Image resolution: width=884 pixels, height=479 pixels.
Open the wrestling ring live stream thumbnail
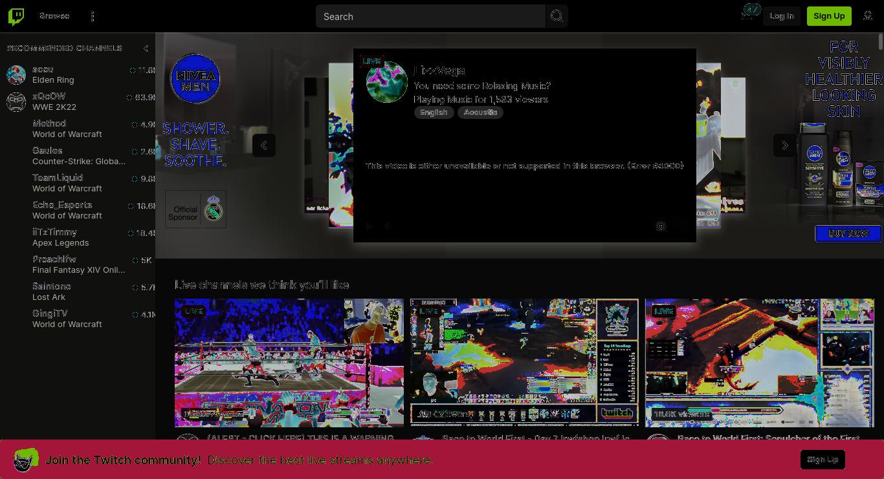(289, 363)
